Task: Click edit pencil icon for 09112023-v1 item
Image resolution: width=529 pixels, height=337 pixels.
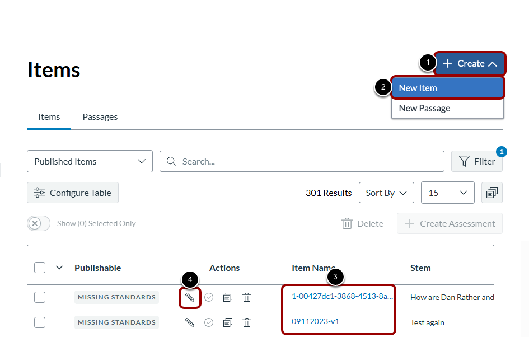Action: click(190, 322)
